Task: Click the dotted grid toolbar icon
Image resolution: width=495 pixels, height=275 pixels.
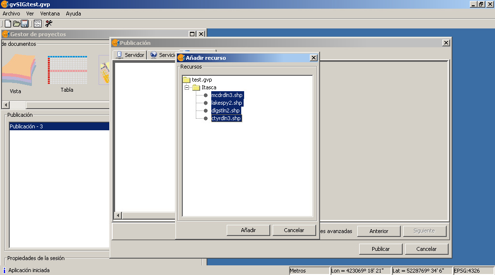Action: tap(38, 24)
